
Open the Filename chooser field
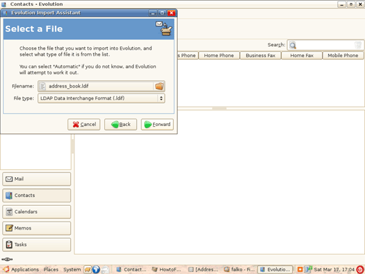(96, 86)
